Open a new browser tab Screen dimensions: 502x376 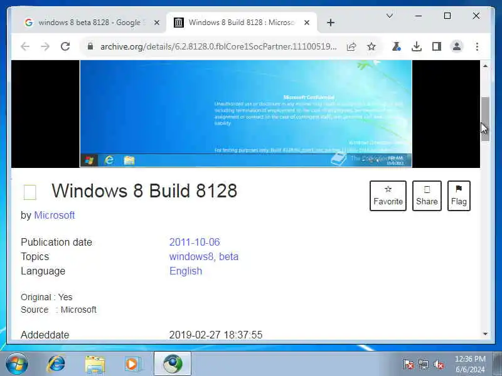click(x=331, y=23)
